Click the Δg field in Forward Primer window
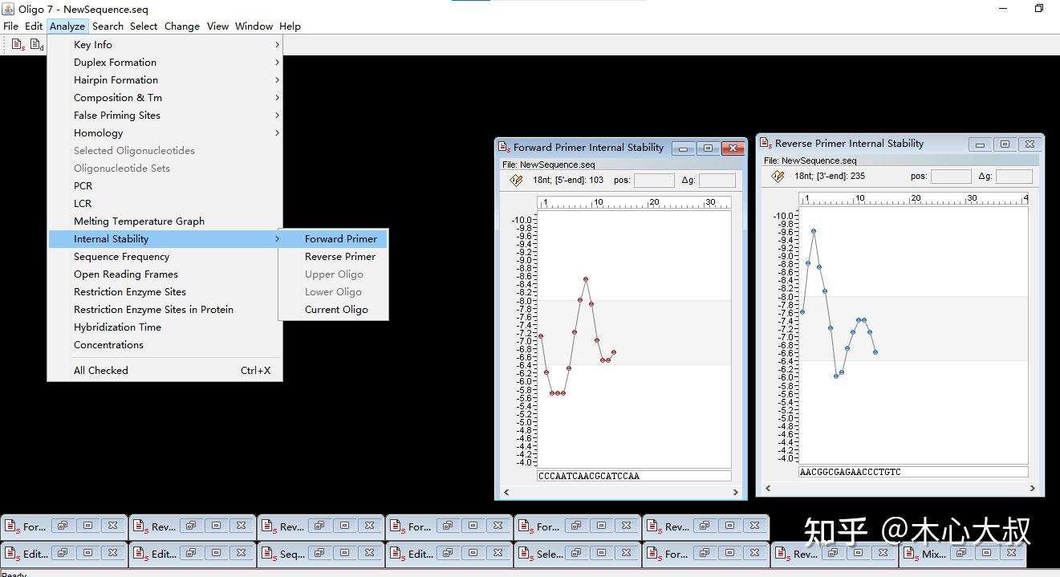The width and height of the screenshot is (1060, 577). pos(717,181)
